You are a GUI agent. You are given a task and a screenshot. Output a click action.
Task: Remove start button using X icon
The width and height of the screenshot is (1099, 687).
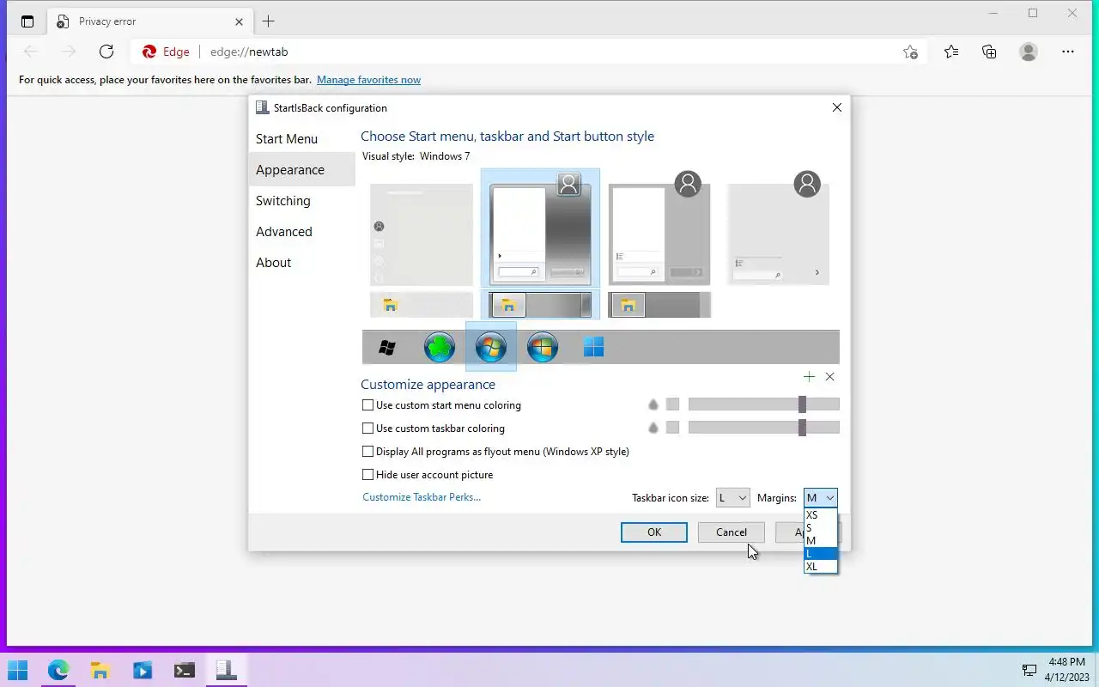click(829, 377)
